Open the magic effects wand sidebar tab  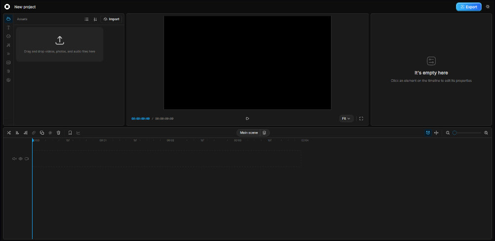click(8, 45)
